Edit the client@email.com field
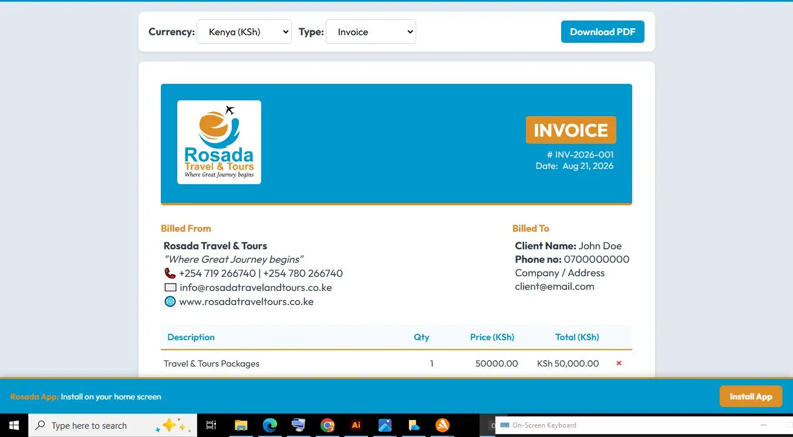This screenshot has width=793, height=437. pos(555,286)
